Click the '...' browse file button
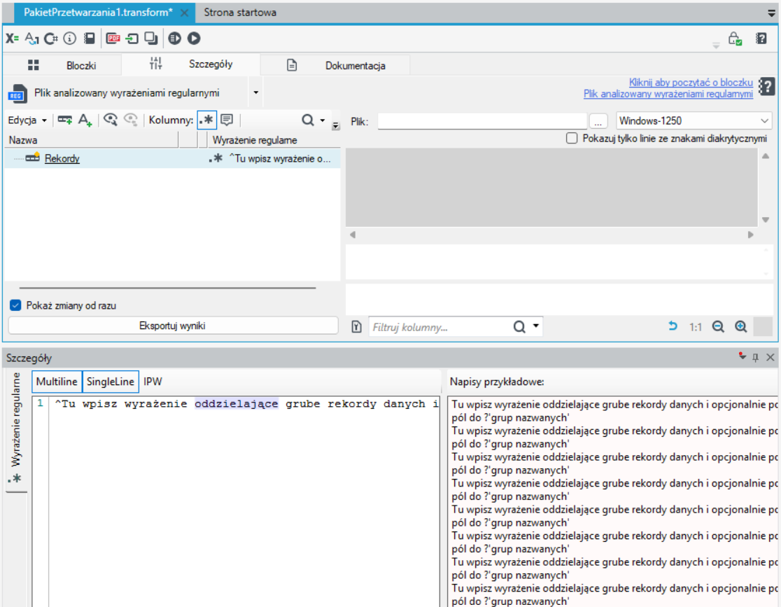This screenshot has height=607, width=781. pyautogui.click(x=598, y=121)
